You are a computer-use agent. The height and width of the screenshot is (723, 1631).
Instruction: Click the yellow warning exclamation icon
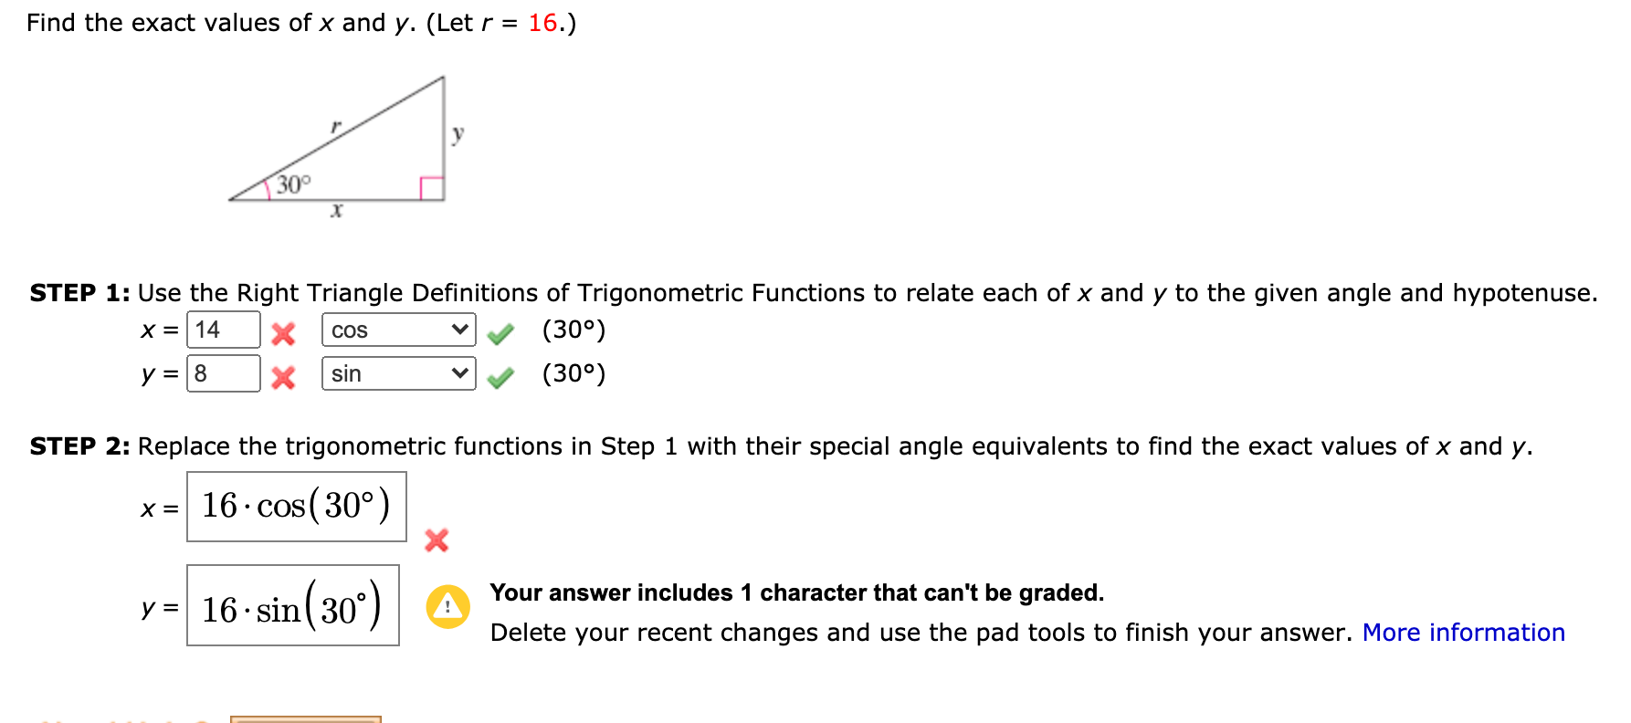[447, 606]
